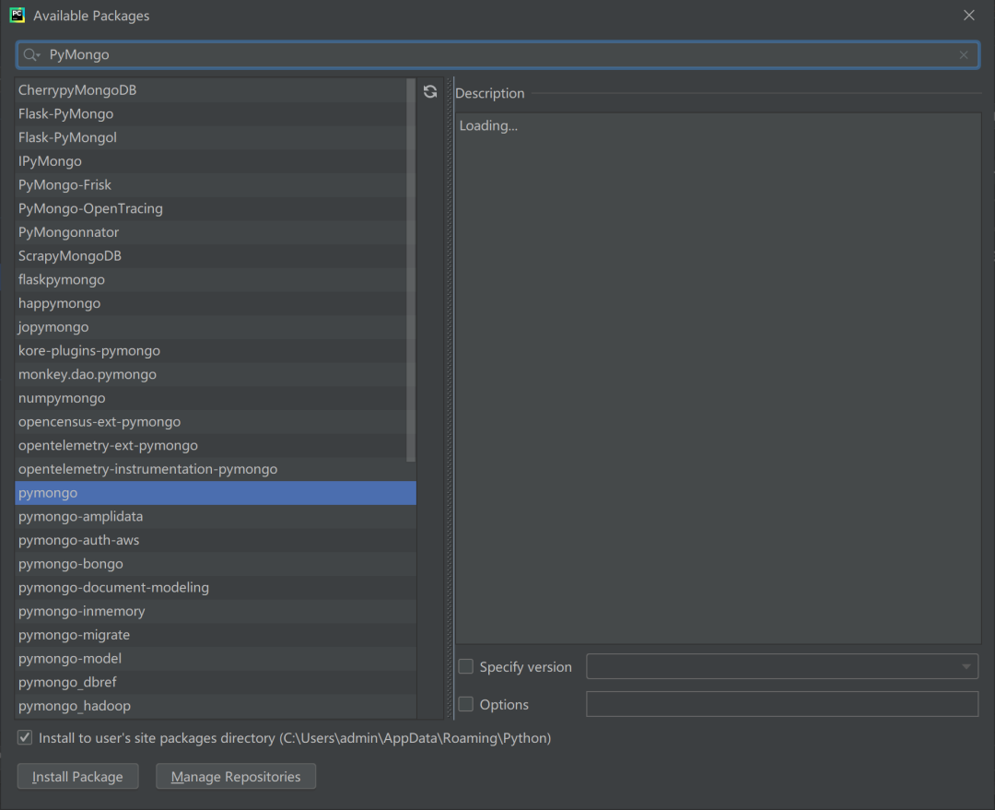This screenshot has height=810, width=995.
Task: Click the Options text input field
Action: click(x=782, y=704)
